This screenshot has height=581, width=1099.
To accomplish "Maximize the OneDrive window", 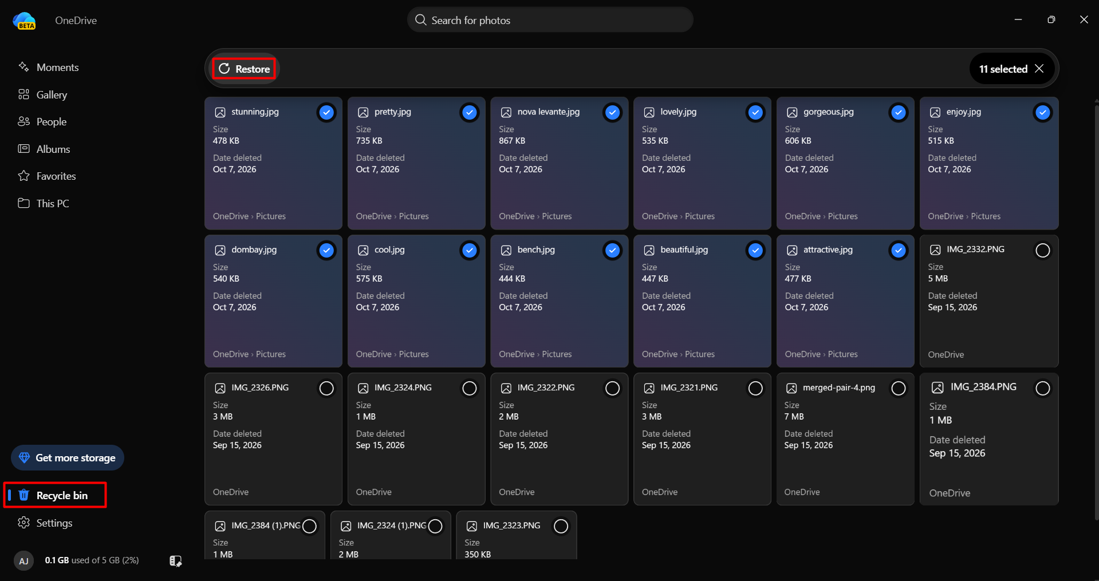I will (1051, 19).
